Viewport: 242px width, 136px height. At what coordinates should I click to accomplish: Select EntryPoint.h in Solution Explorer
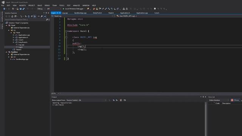point(23,42)
